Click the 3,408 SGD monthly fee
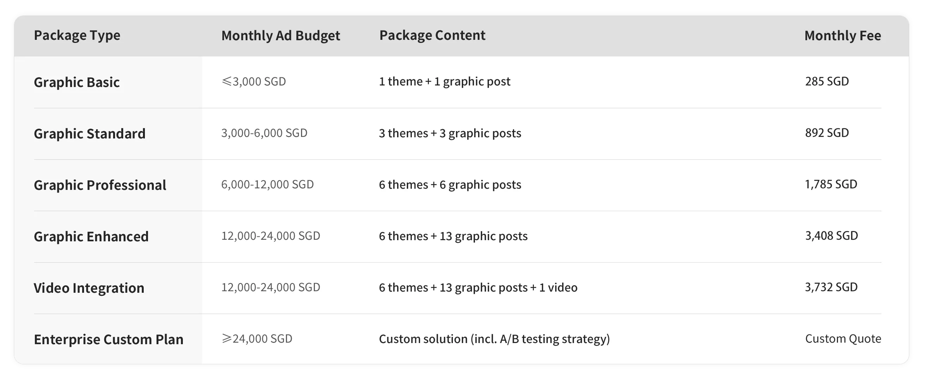Image resolution: width=936 pixels, height=379 pixels. coord(831,236)
